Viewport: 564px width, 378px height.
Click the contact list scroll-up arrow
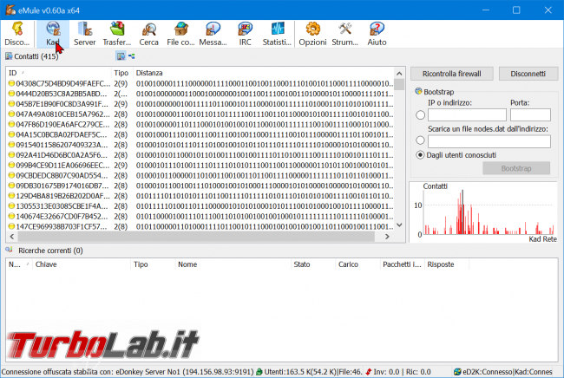399,74
